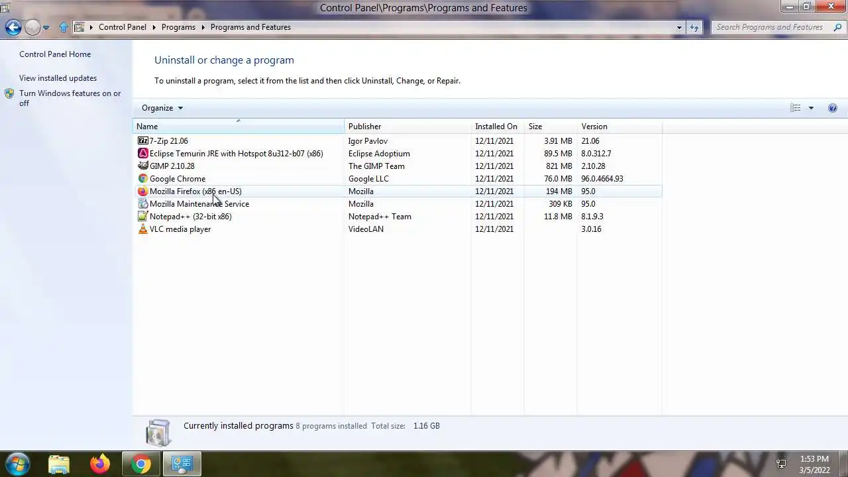Open the Help question mark button

click(833, 108)
